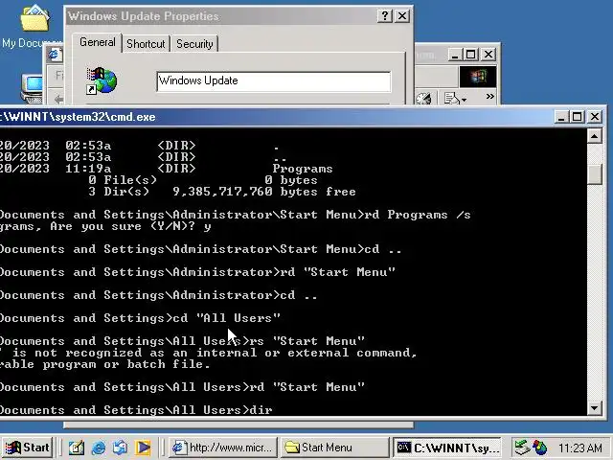Click the Windows Update name field
Screen dimensions: 613x460
tap(274, 80)
